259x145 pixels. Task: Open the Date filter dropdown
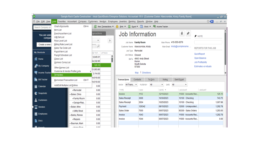click(x=179, y=85)
